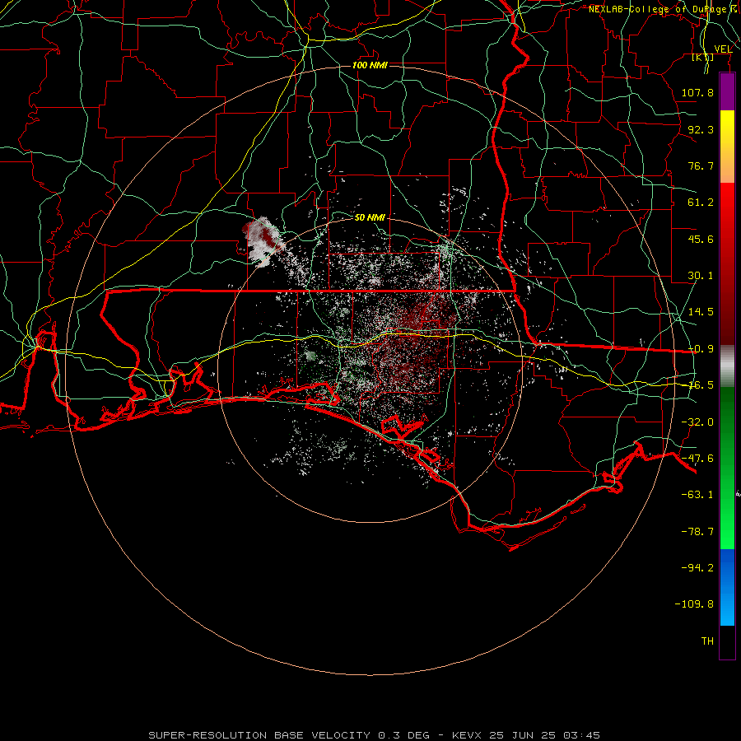Select the 107.8 value on the velocity scale
The image size is (741, 741).
697,92
